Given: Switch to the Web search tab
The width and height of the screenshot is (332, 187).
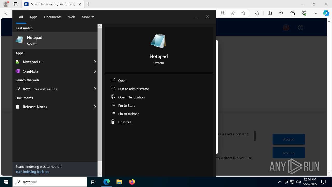Looking at the screenshot, I should pyautogui.click(x=72, y=17).
